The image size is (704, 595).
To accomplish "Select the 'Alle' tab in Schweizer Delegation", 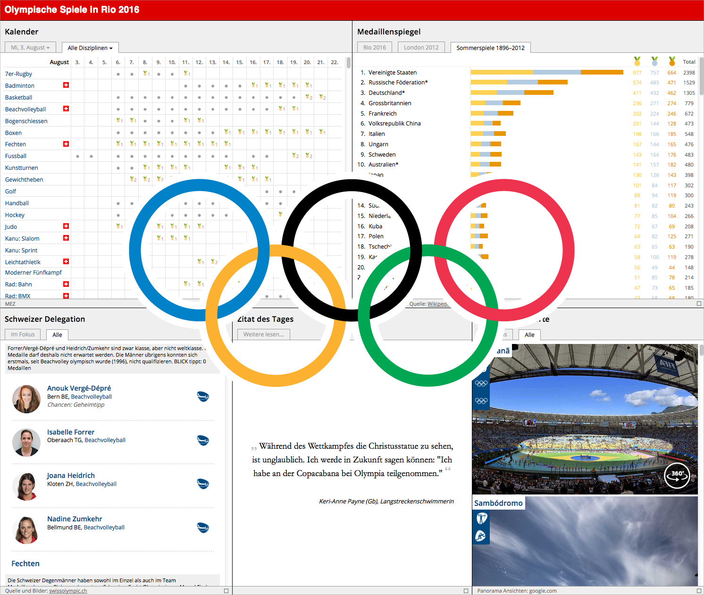I will (x=57, y=335).
